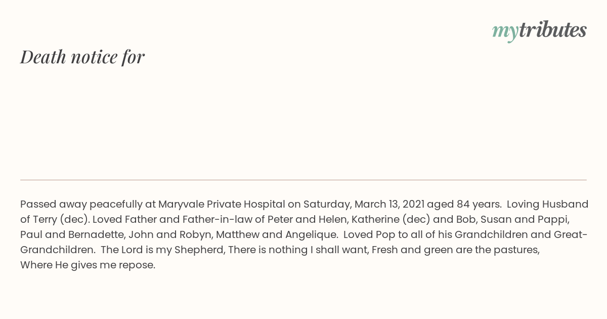Click the "Death notice for" heading
Screen dimensions: 607x319
point(82,57)
